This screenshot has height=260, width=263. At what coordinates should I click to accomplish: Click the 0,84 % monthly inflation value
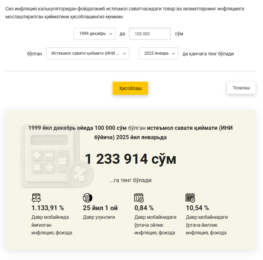[144, 208]
